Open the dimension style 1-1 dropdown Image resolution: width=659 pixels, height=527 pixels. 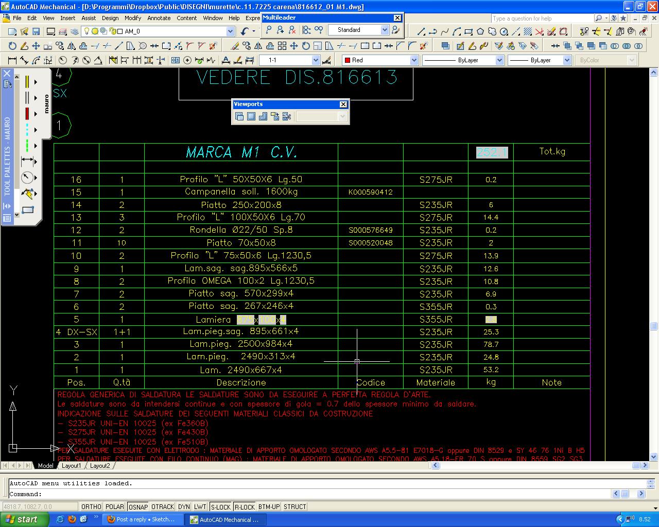[x=316, y=60]
